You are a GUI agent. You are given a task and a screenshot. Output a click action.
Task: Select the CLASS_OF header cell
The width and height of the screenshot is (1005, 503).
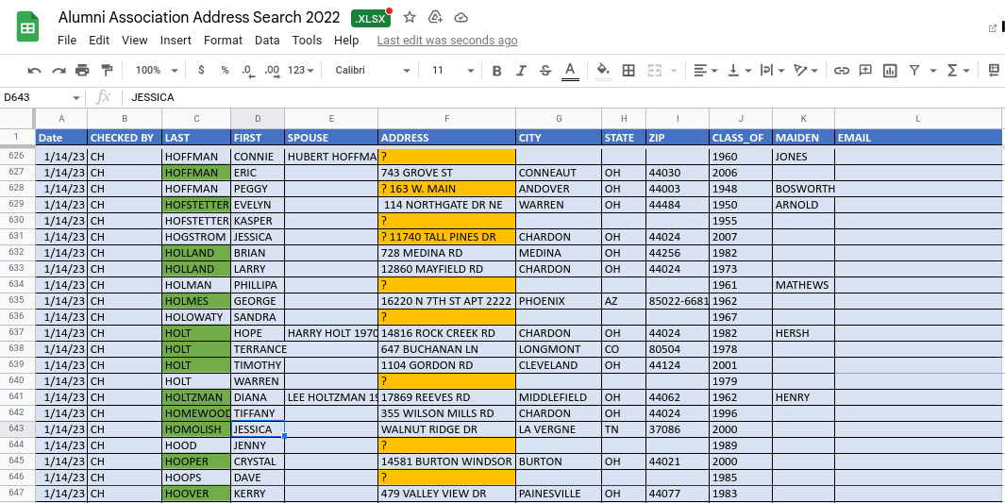point(740,137)
